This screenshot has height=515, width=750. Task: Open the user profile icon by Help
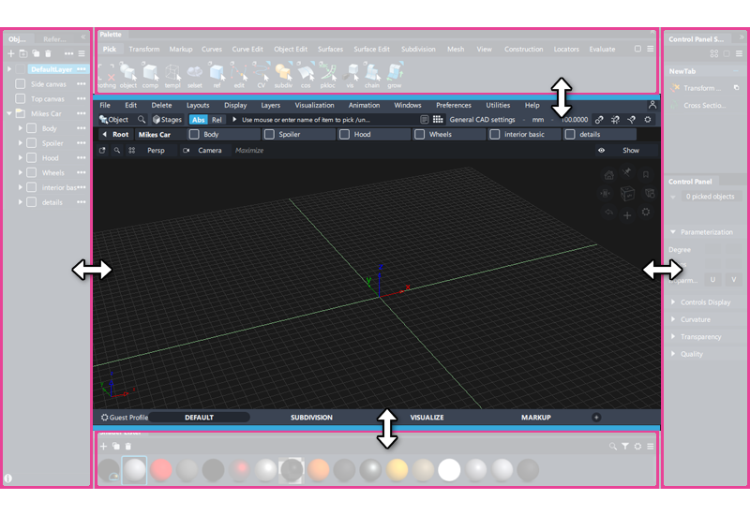click(x=652, y=105)
